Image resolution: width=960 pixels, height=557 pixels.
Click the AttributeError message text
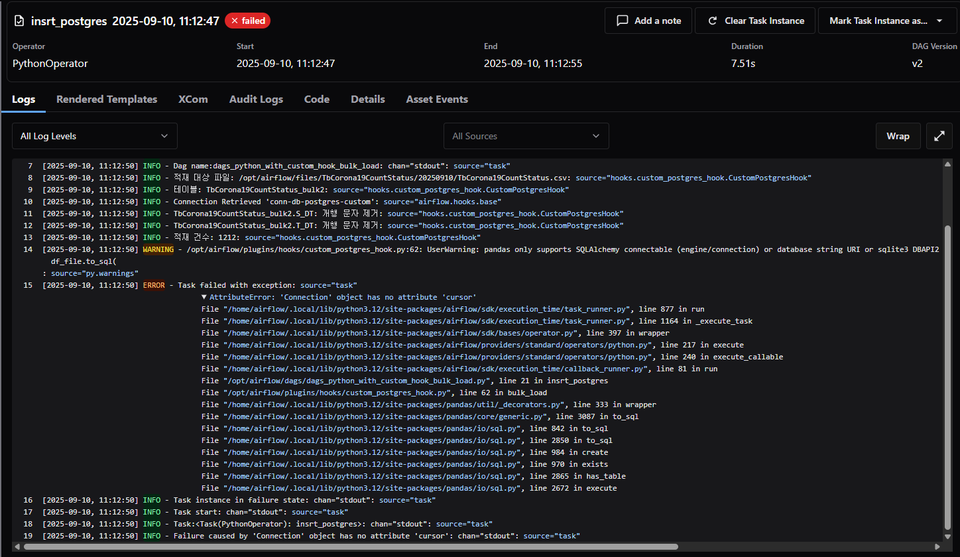click(343, 297)
